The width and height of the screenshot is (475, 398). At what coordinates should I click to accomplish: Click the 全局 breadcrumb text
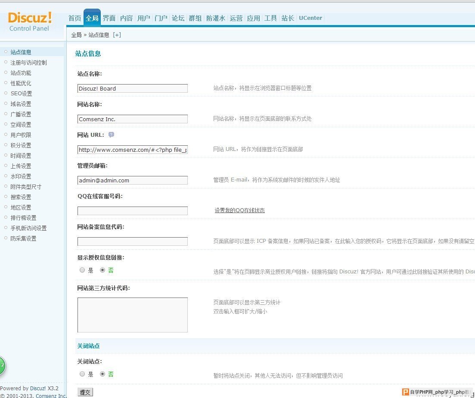76,35
